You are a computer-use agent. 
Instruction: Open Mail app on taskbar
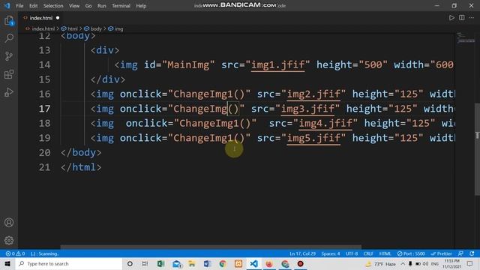pos(177,263)
